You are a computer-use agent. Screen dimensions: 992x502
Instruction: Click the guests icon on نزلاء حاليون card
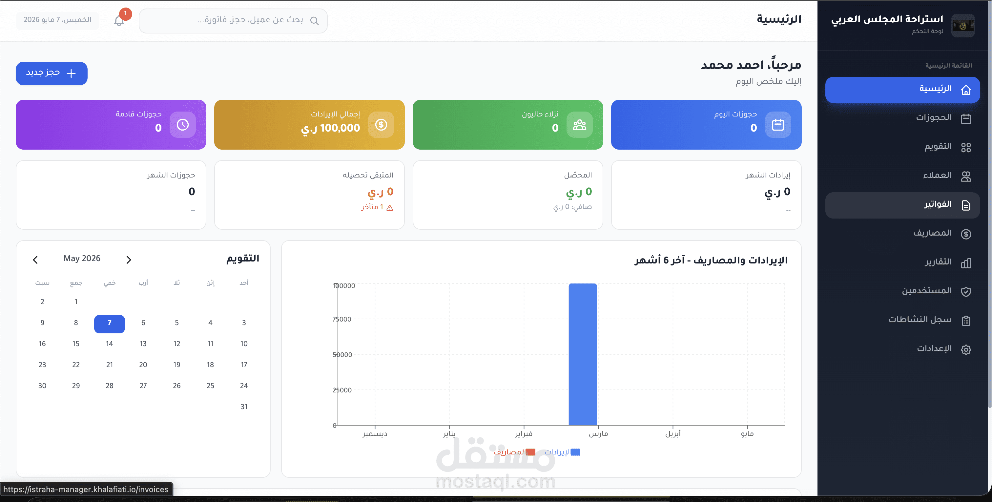click(x=579, y=125)
